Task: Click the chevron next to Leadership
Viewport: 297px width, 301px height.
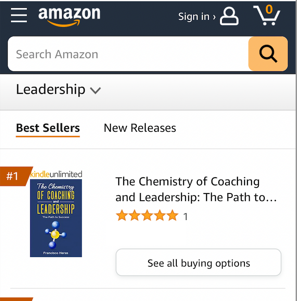Action: click(x=95, y=91)
